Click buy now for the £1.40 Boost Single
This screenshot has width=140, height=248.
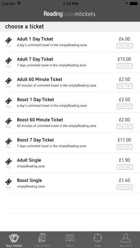pos(125,187)
